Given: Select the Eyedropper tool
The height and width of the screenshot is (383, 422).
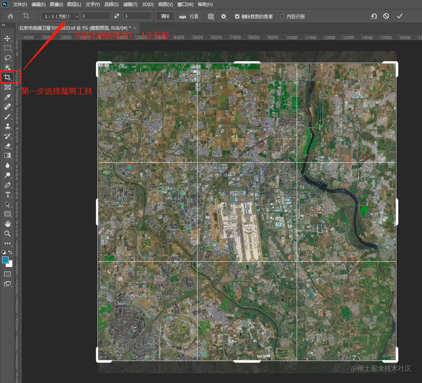Looking at the screenshot, I should (8, 97).
